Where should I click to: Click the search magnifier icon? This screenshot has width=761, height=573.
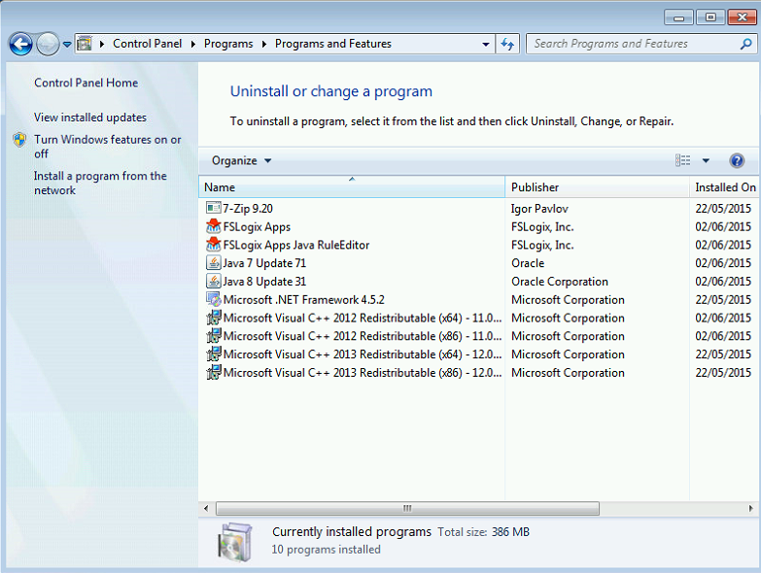(x=745, y=44)
